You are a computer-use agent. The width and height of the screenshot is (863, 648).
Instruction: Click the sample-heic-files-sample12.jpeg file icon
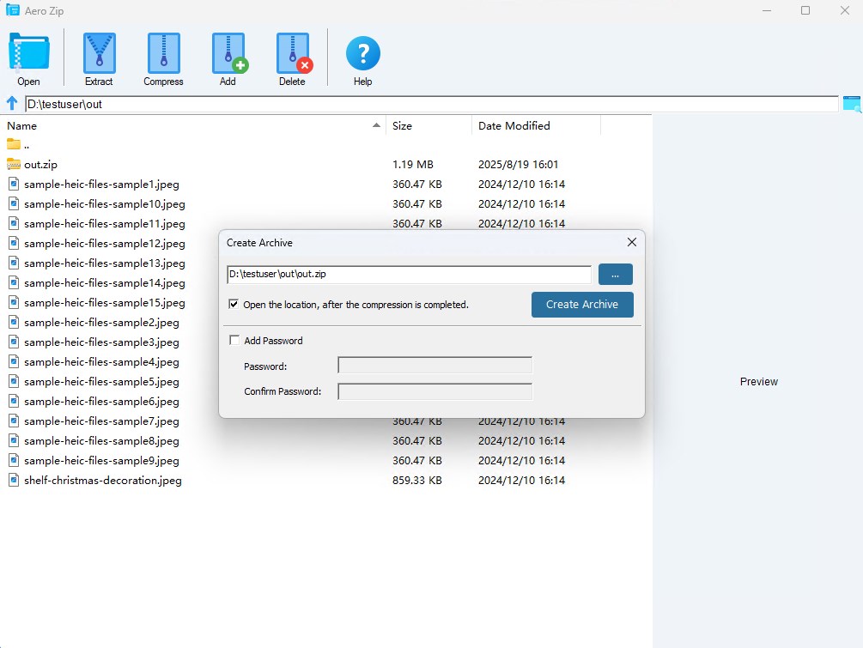coord(14,243)
